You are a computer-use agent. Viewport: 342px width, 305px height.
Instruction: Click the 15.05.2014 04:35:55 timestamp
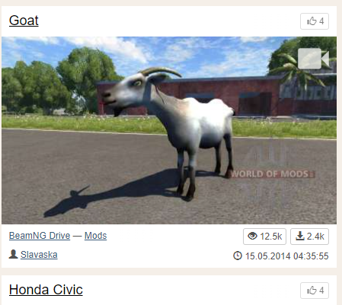pyautogui.click(x=286, y=256)
